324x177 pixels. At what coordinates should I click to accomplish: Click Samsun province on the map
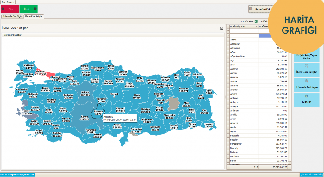(x=123, y=73)
